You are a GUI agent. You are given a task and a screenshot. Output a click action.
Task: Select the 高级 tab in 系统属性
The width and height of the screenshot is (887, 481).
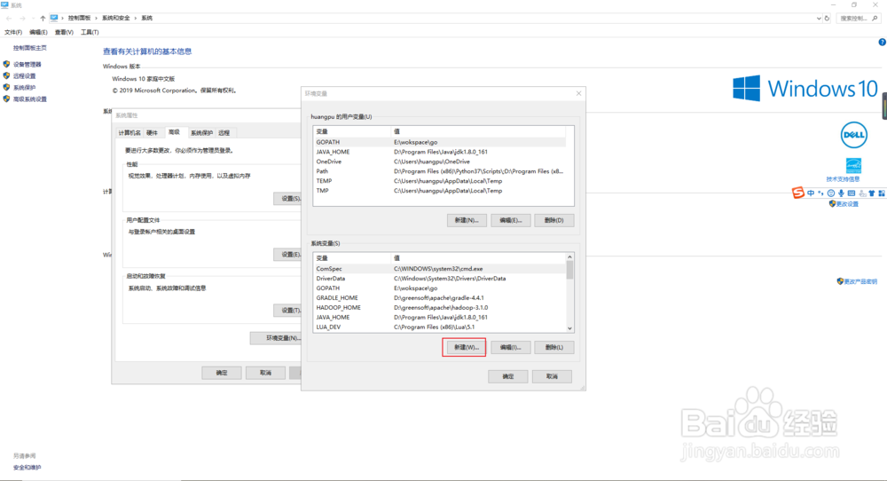tap(174, 132)
